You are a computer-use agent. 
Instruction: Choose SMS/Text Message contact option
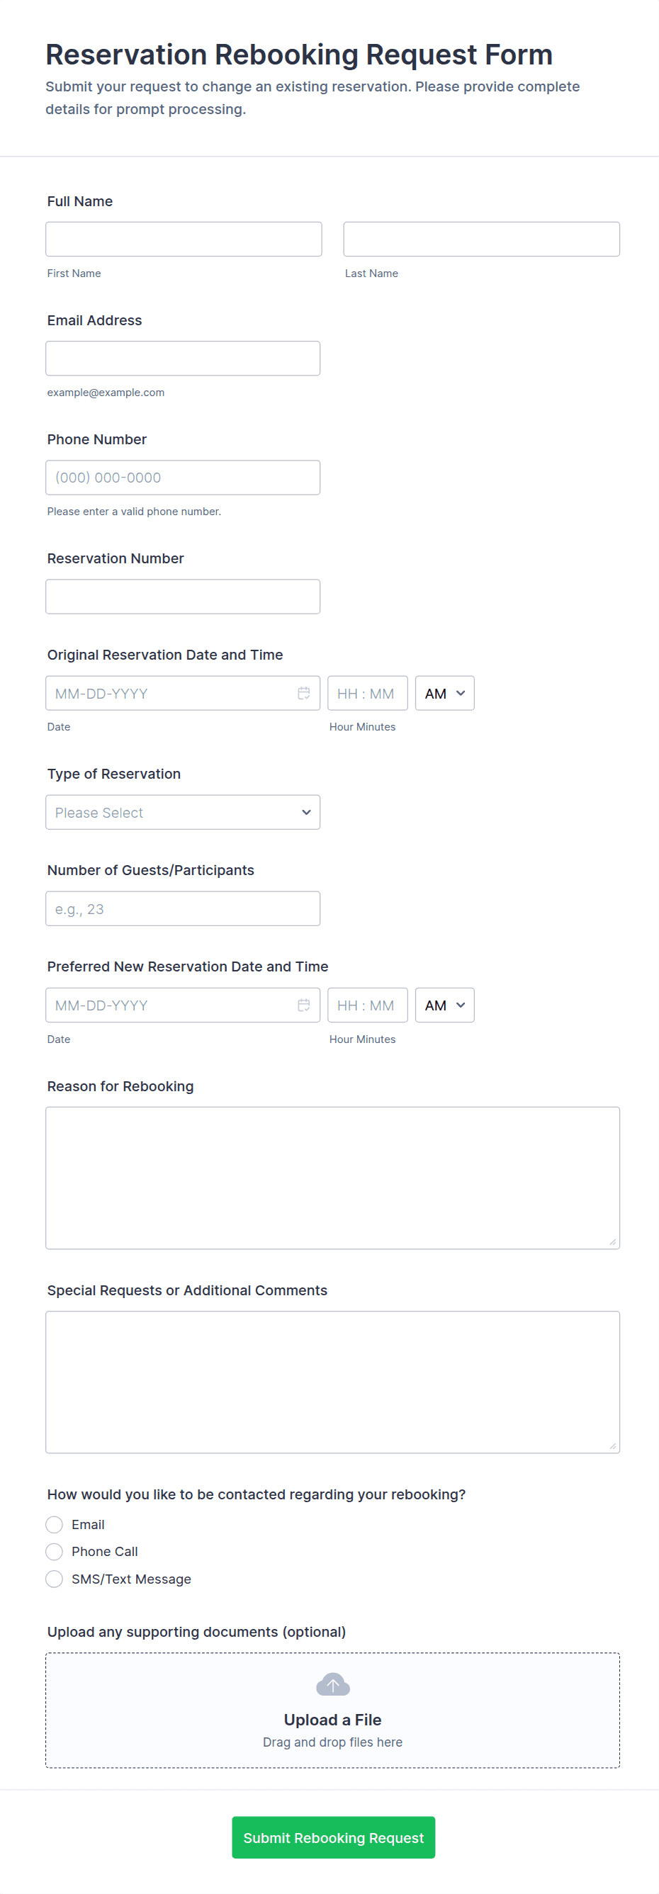(x=55, y=1579)
